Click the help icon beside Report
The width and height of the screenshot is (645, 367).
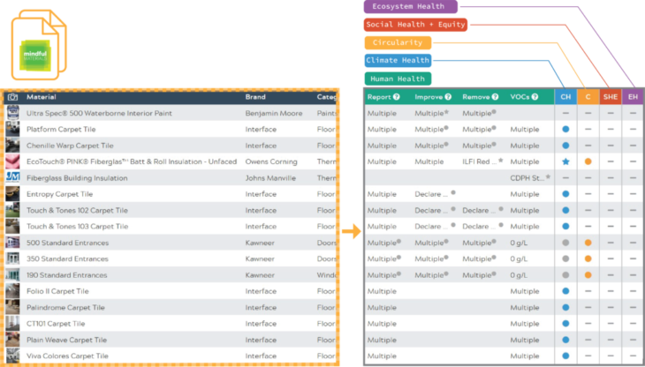[x=397, y=97]
